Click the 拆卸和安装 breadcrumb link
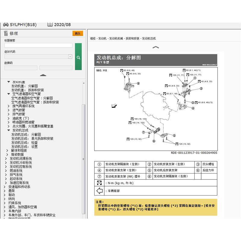Image resolution: width=241 pixels, height=241 pixels. tap(133, 39)
